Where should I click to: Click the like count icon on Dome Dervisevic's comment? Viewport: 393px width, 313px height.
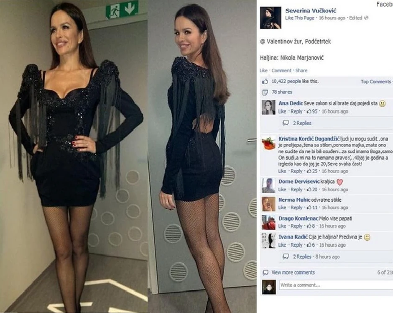pos(309,190)
